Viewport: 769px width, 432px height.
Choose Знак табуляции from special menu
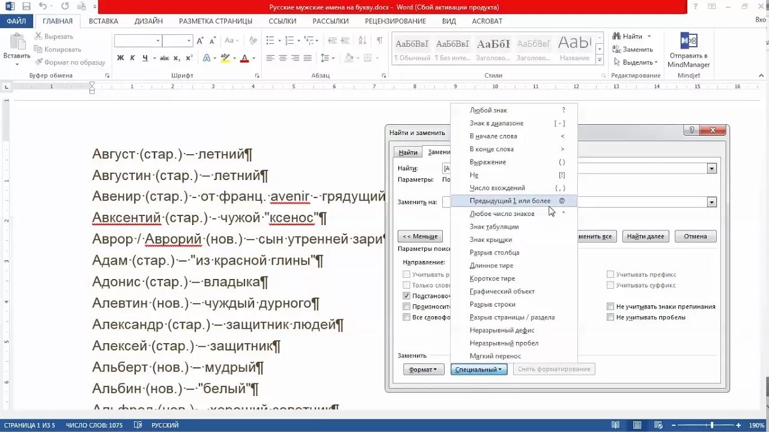click(x=514, y=227)
